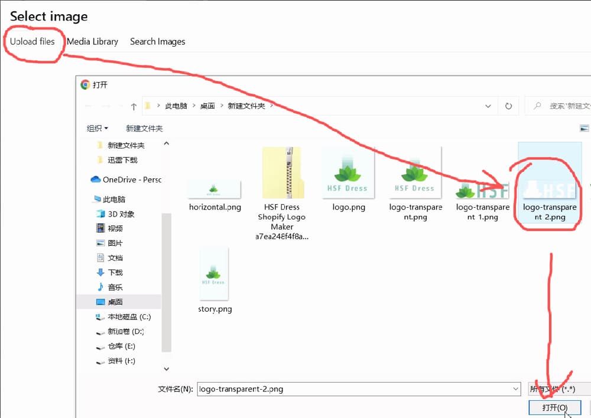Open the 下载 folder in sidebar
This screenshot has height=418, width=591.
click(x=110, y=273)
